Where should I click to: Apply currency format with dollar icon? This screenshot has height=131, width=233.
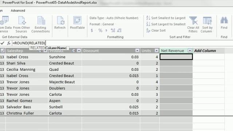click(92, 31)
